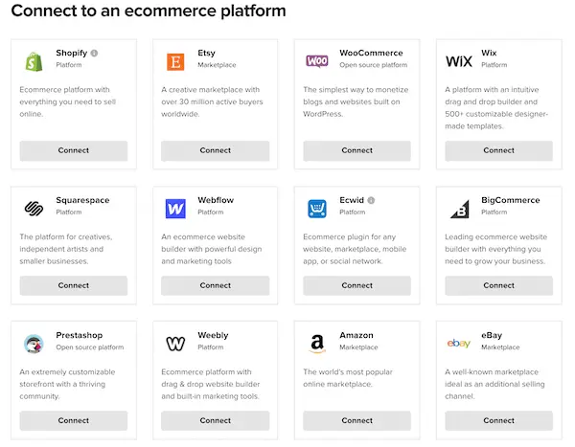Connect Prestashop
This screenshot has height=447, width=575.
tap(74, 420)
